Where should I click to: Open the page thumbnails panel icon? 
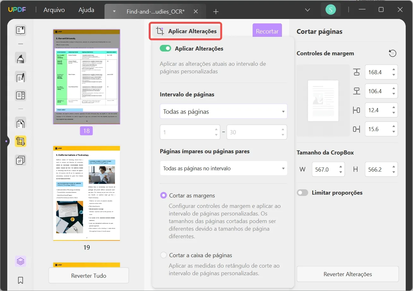20,261
